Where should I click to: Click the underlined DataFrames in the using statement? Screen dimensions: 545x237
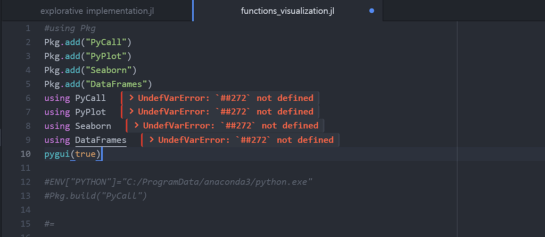click(101, 140)
